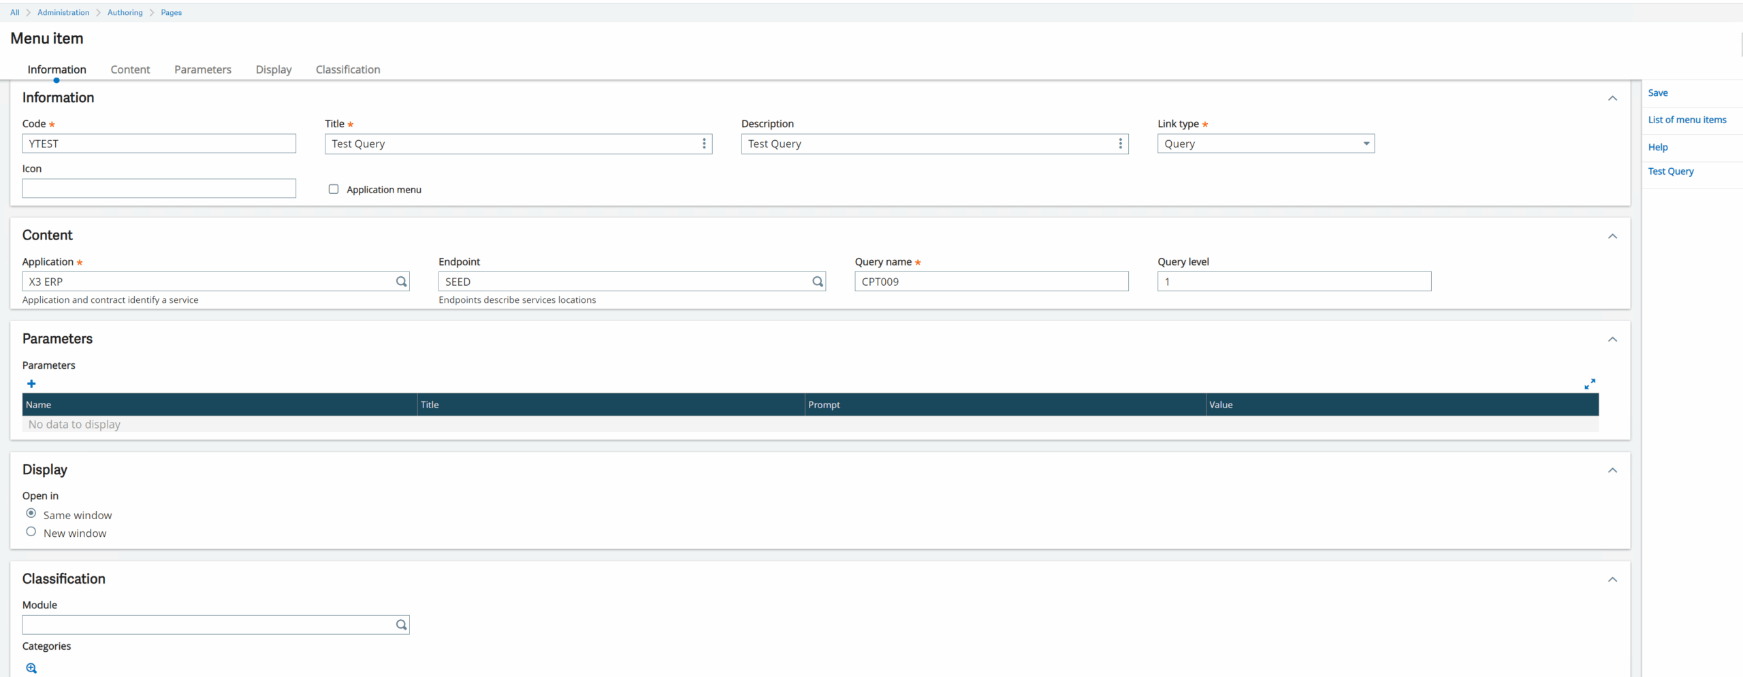Open the Application lookup search icon
The height and width of the screenshot is (677, 1743).
pos(401,281)
